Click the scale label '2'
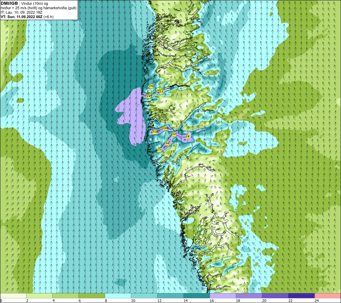 pos(27,301)
